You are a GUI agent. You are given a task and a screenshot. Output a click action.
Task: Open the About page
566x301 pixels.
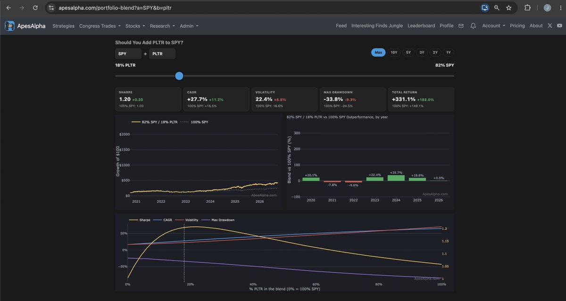click(x=536, y=26)
